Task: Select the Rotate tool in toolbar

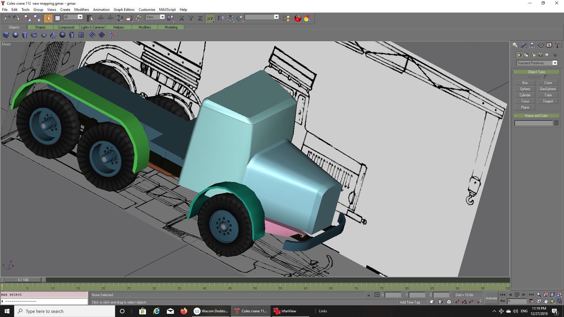Action: point(120,18)
